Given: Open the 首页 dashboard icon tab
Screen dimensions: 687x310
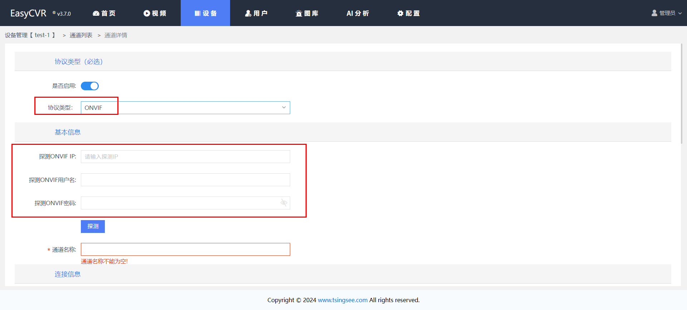Looking at the screenshot, I should (96, 13).
